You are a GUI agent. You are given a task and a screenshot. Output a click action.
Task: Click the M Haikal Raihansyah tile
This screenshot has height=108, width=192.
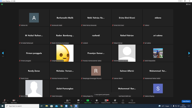click(x=34, y=35)
